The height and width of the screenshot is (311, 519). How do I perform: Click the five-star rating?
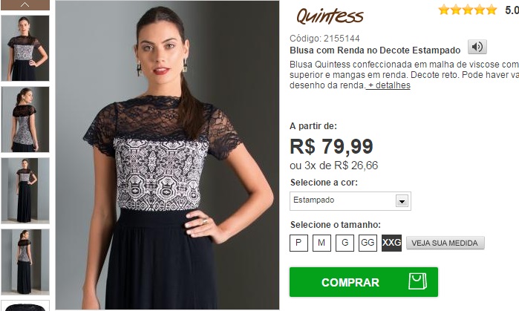(x=468, y=10)
